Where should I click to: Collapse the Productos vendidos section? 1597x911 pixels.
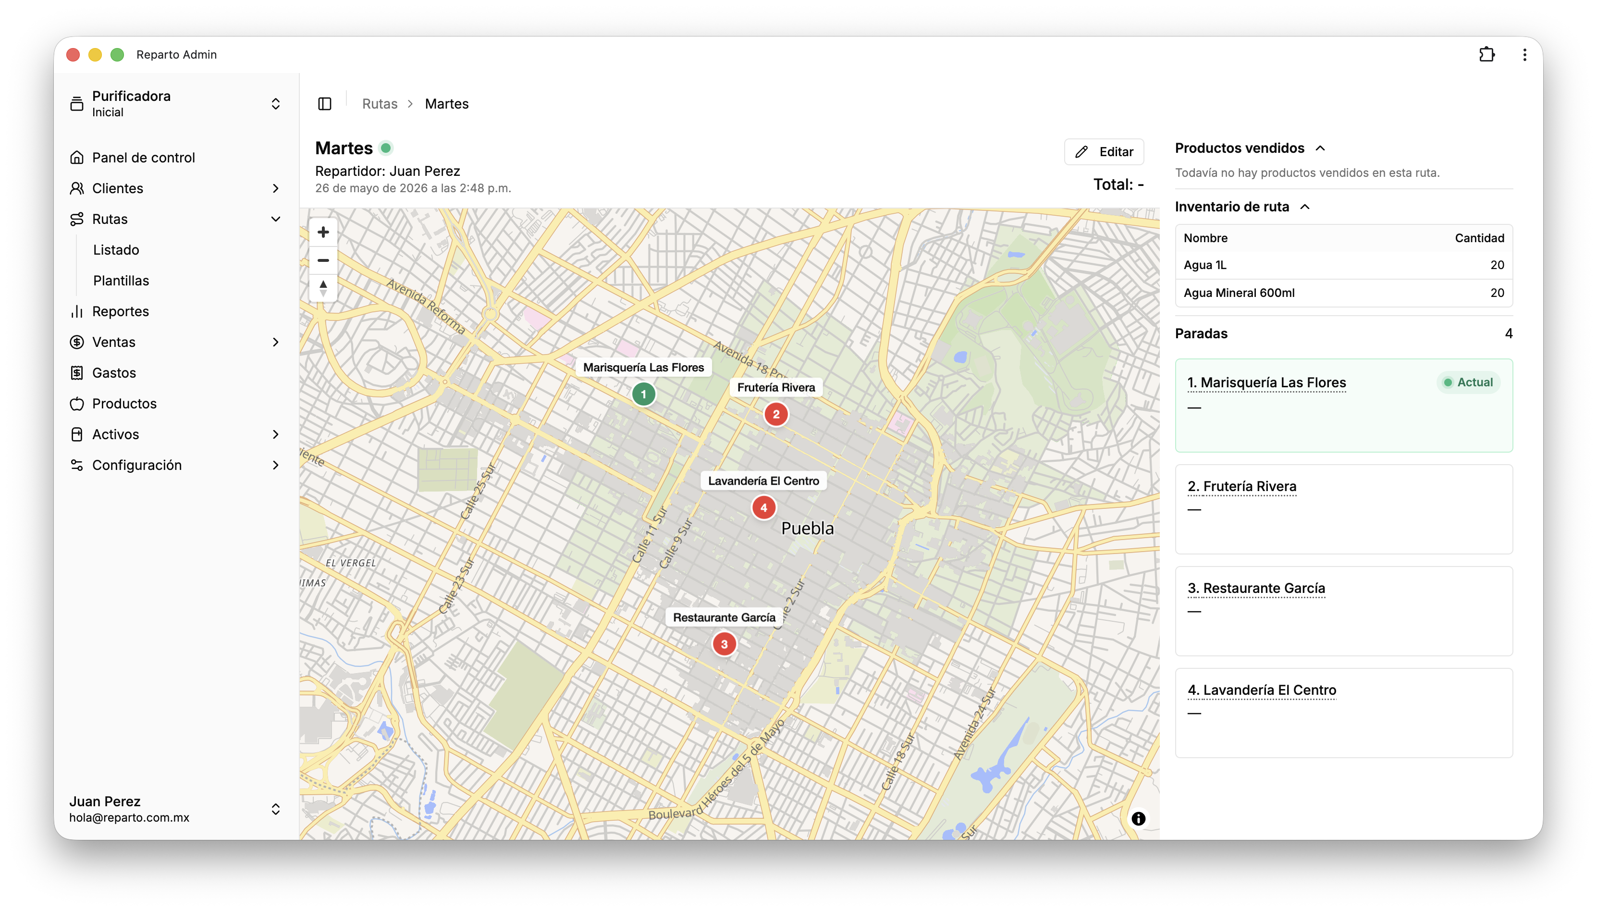tap(1320, 148)
